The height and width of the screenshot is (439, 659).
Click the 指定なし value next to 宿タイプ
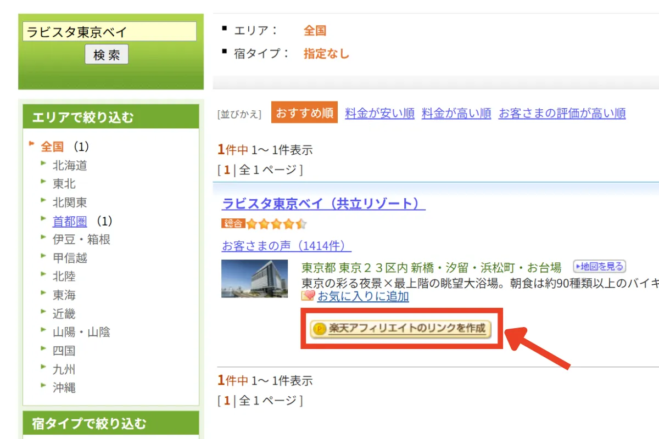(x=327, y=54)
